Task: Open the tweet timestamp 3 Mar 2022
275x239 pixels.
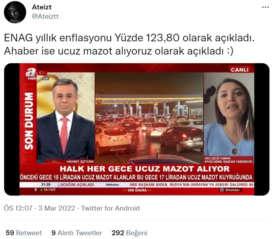Action: [x=56, y=208]
